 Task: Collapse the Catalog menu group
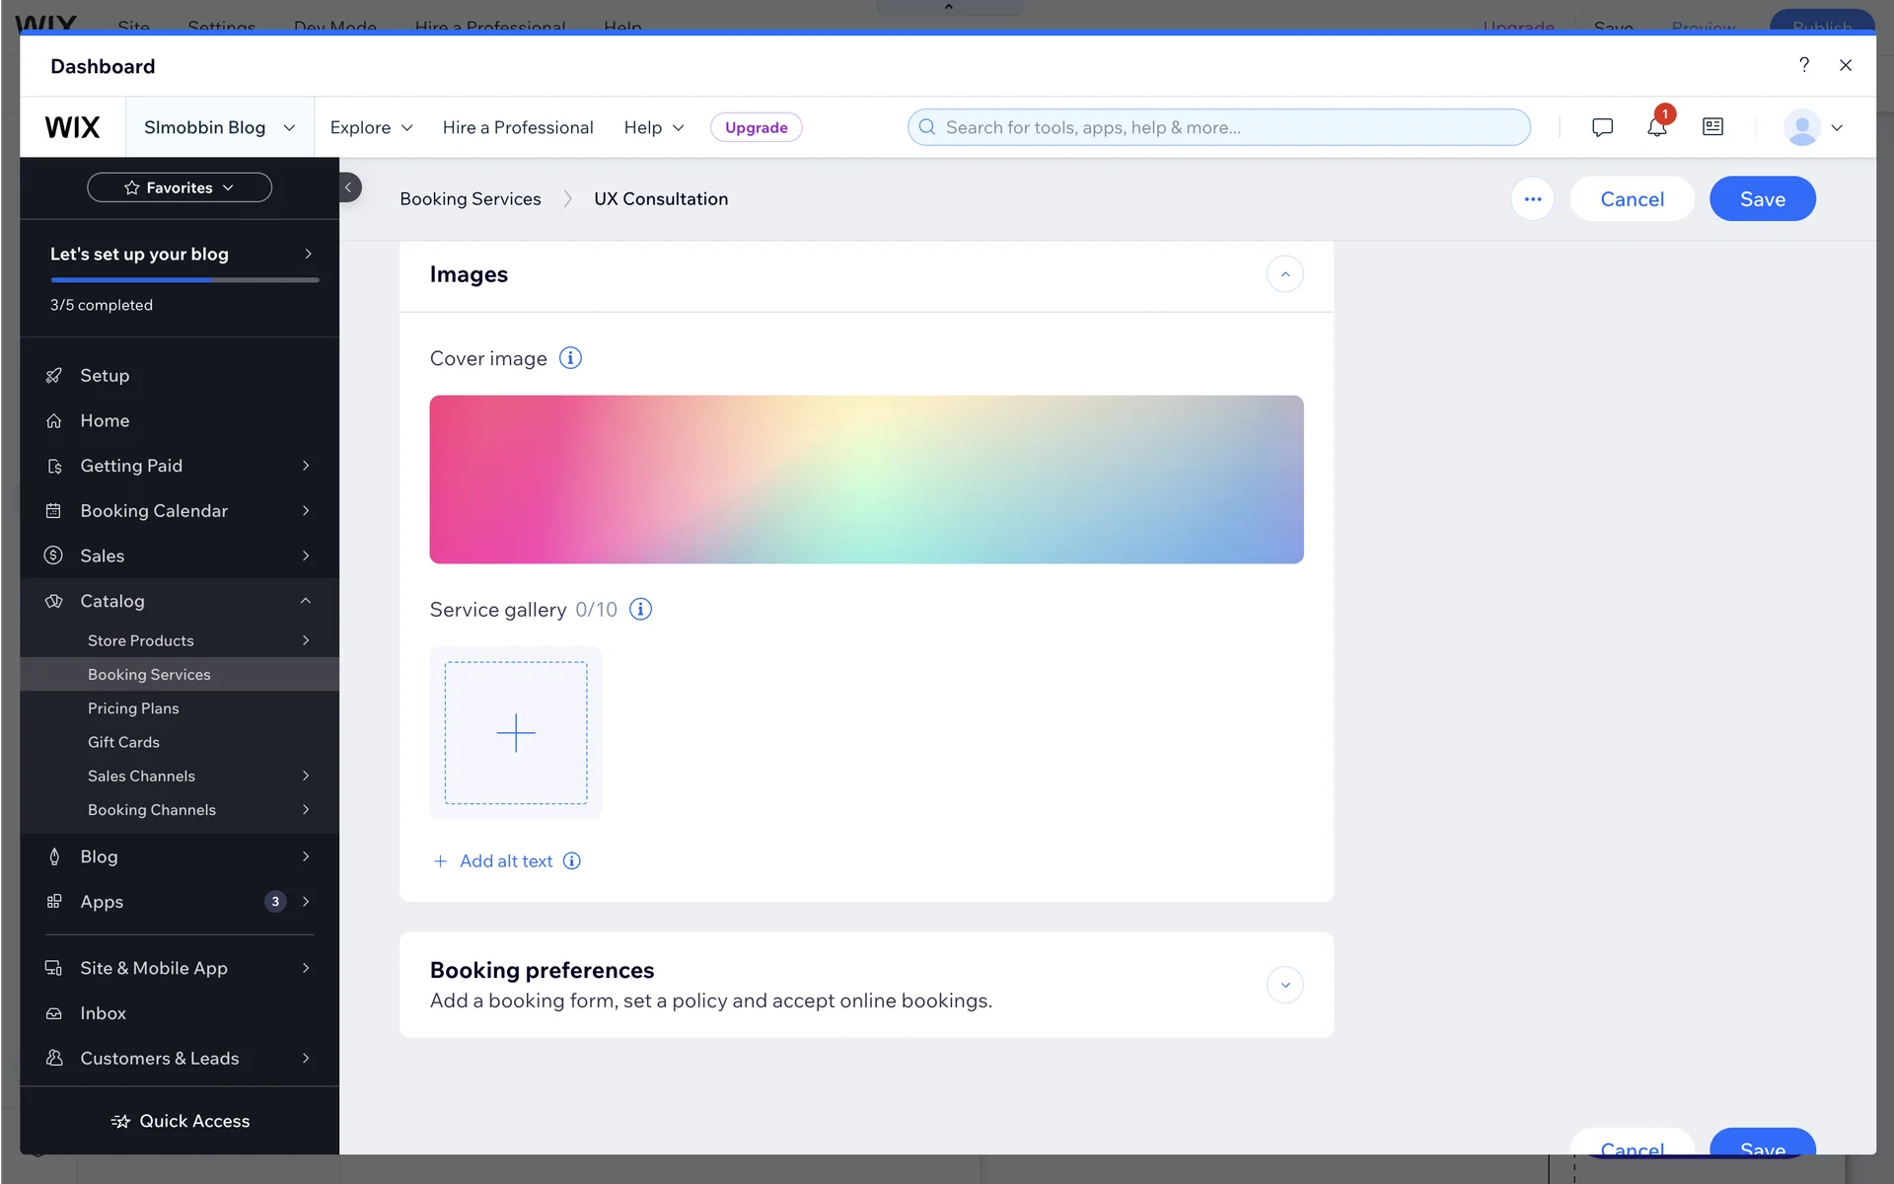305,601
